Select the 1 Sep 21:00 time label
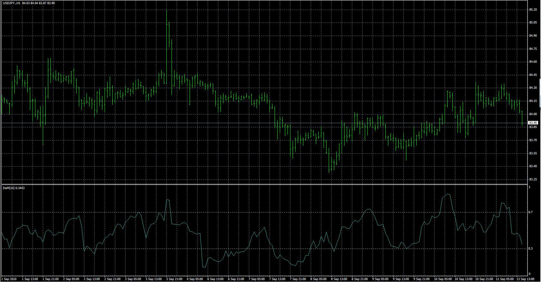 [51, 279]
